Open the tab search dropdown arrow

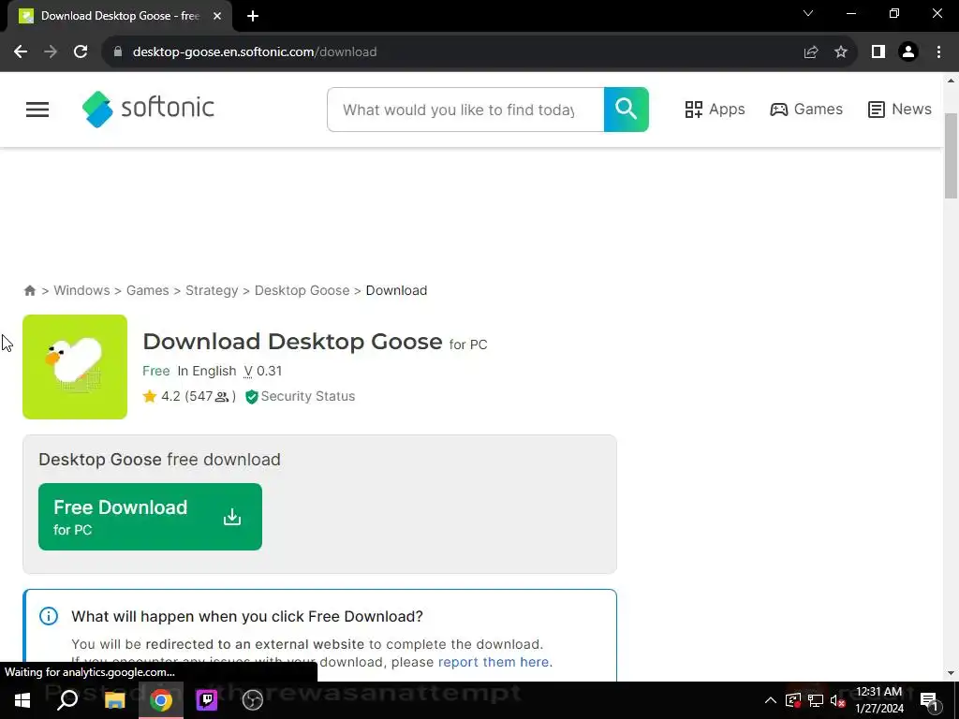tap(808, 13)
